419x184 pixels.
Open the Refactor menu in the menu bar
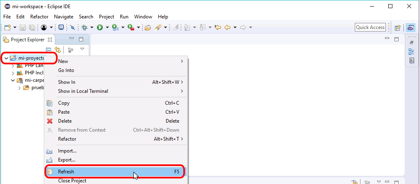click(x=39, y=16)
